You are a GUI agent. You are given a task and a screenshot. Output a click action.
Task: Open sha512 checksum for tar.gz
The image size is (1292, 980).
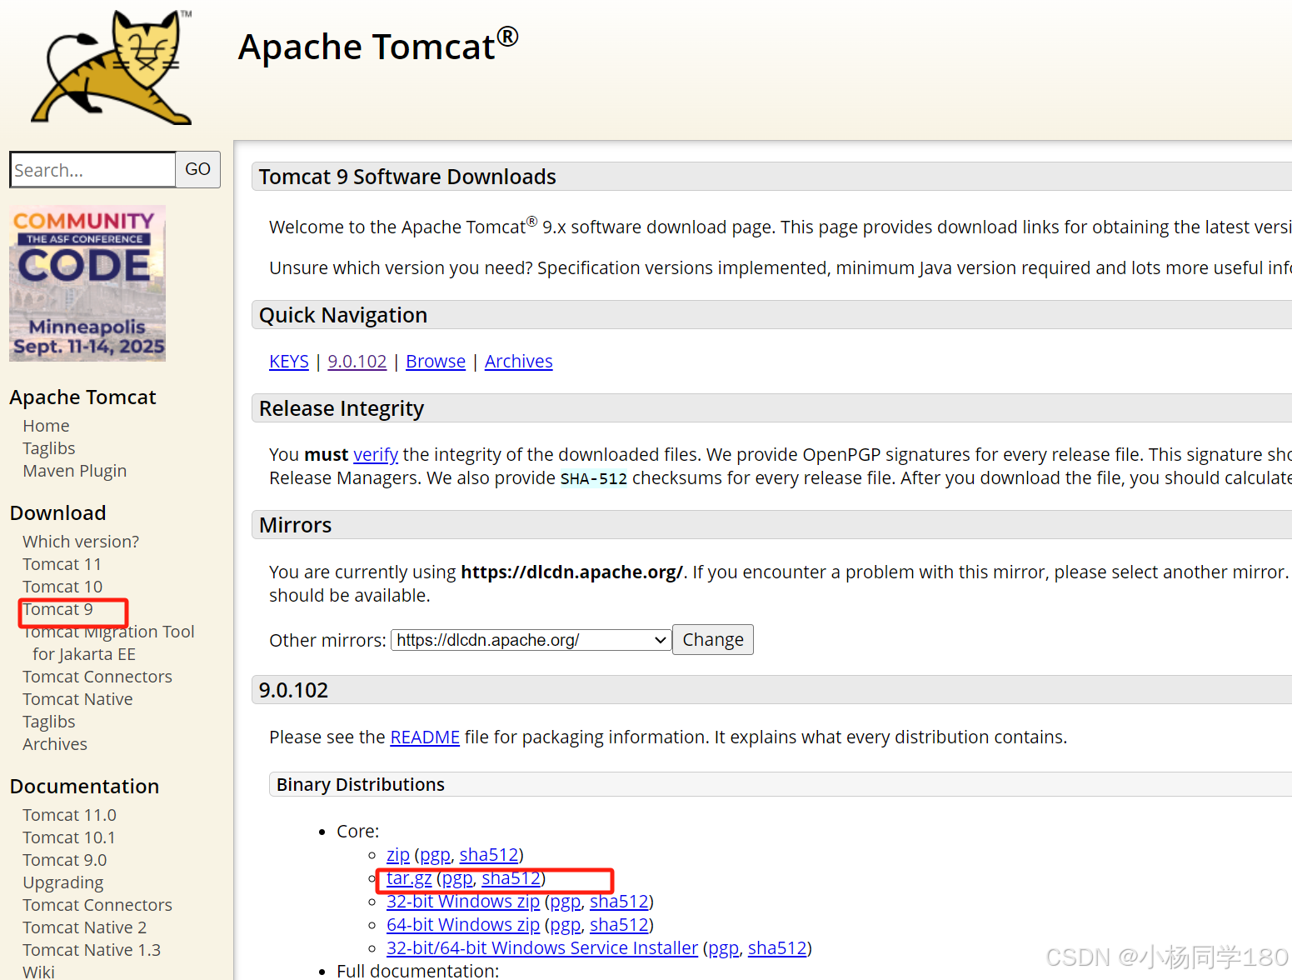[511, 878]
